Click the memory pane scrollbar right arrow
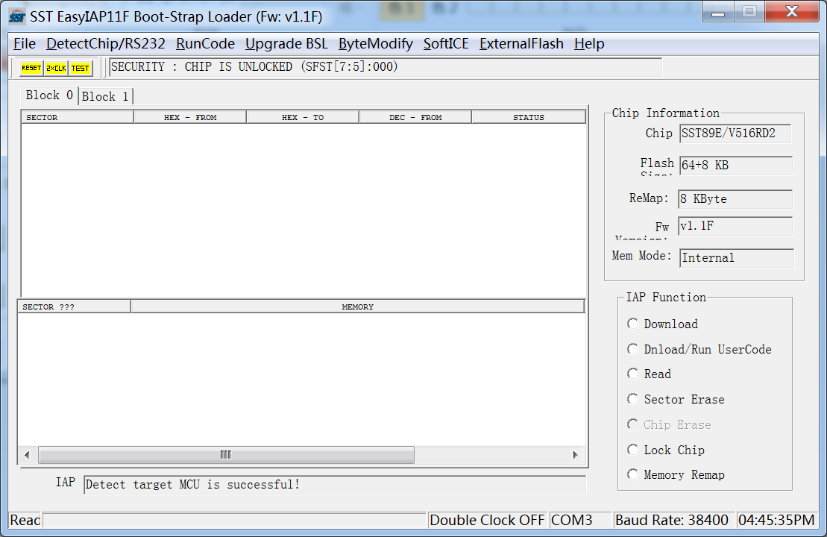This screenshot has width=827, height=537. click(x=575, y=455)
